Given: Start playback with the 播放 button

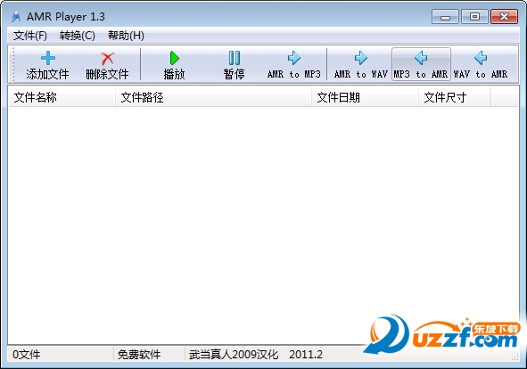Looking at the screenshot, I should [174, 64].
